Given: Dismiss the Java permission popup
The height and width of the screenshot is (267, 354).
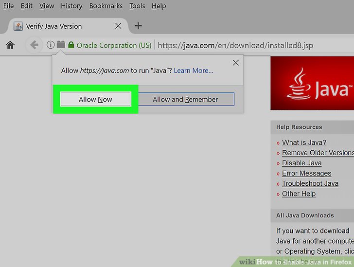Looking at the screenshot, I should 236,63.
